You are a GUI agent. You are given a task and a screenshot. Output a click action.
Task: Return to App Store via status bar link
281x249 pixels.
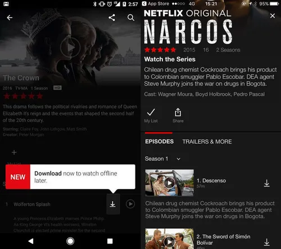tap(156, 4)
